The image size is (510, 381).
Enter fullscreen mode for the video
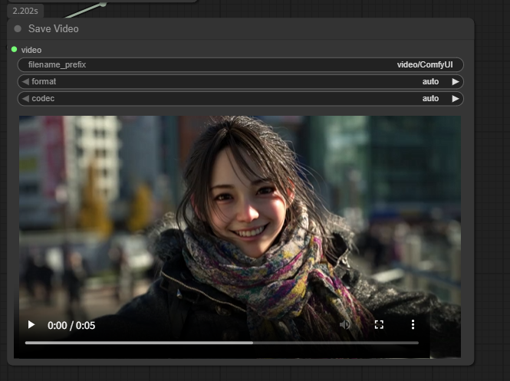(x=379, y=325)
